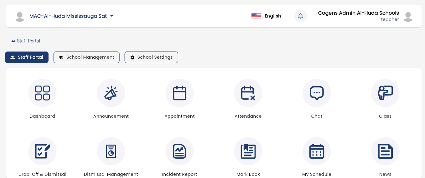Screen dimensions: 425x178
Task: Open the Mark Book icon
Action: tap(248, 151)
